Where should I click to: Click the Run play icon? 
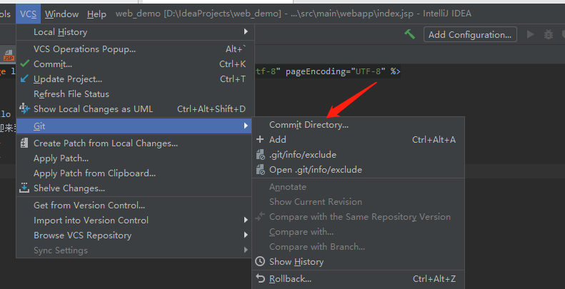(x=531, y=34)
